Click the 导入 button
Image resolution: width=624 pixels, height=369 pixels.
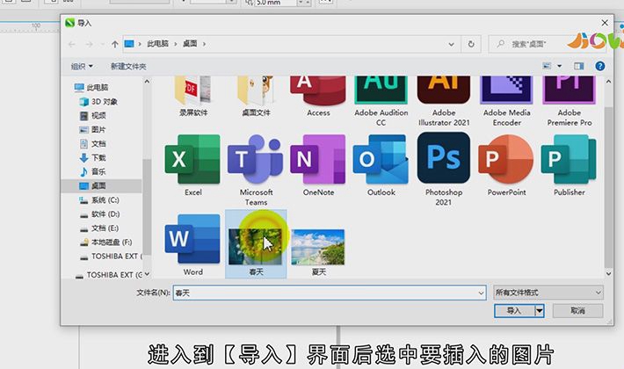(x=514, y=310)
